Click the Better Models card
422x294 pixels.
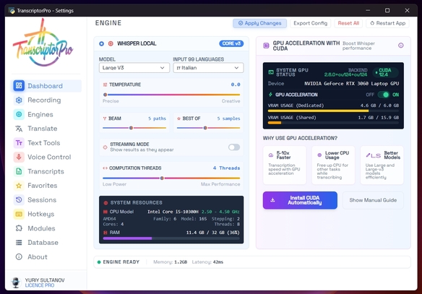tap(382, 165)
